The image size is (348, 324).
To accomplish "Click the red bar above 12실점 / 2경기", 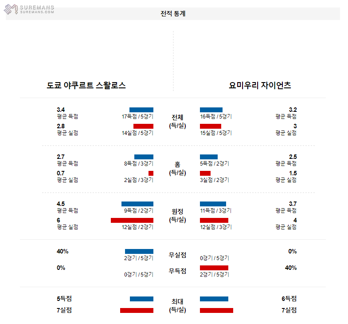I will pyautogui.click(x=132, y=220).
